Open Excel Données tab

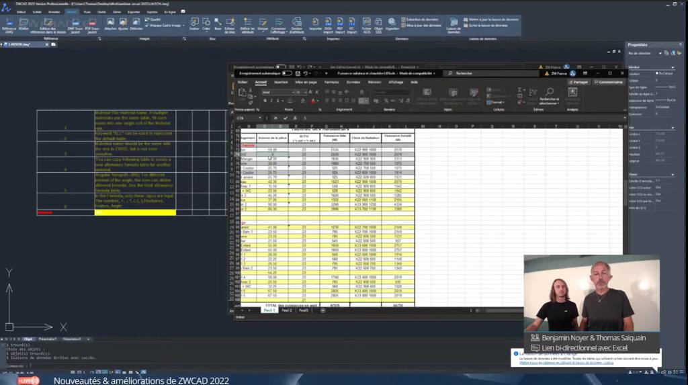tap(353, 82)
